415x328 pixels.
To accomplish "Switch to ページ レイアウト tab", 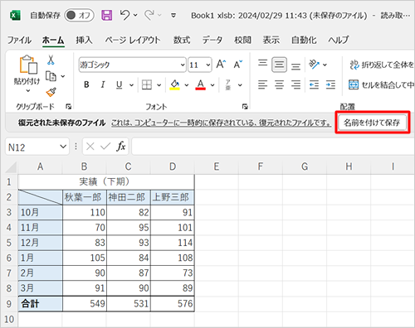I will click(133, 40).
